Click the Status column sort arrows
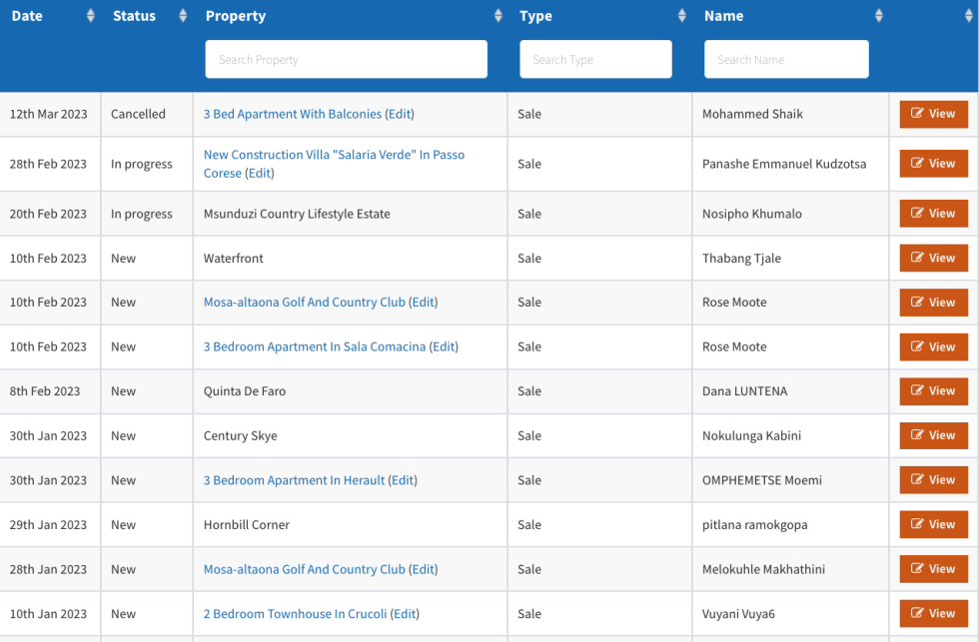 [183, 16]
